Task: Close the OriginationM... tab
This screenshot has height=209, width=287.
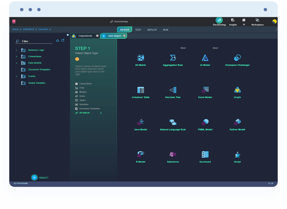Action: pyautogui.click(x=98, y=36)
